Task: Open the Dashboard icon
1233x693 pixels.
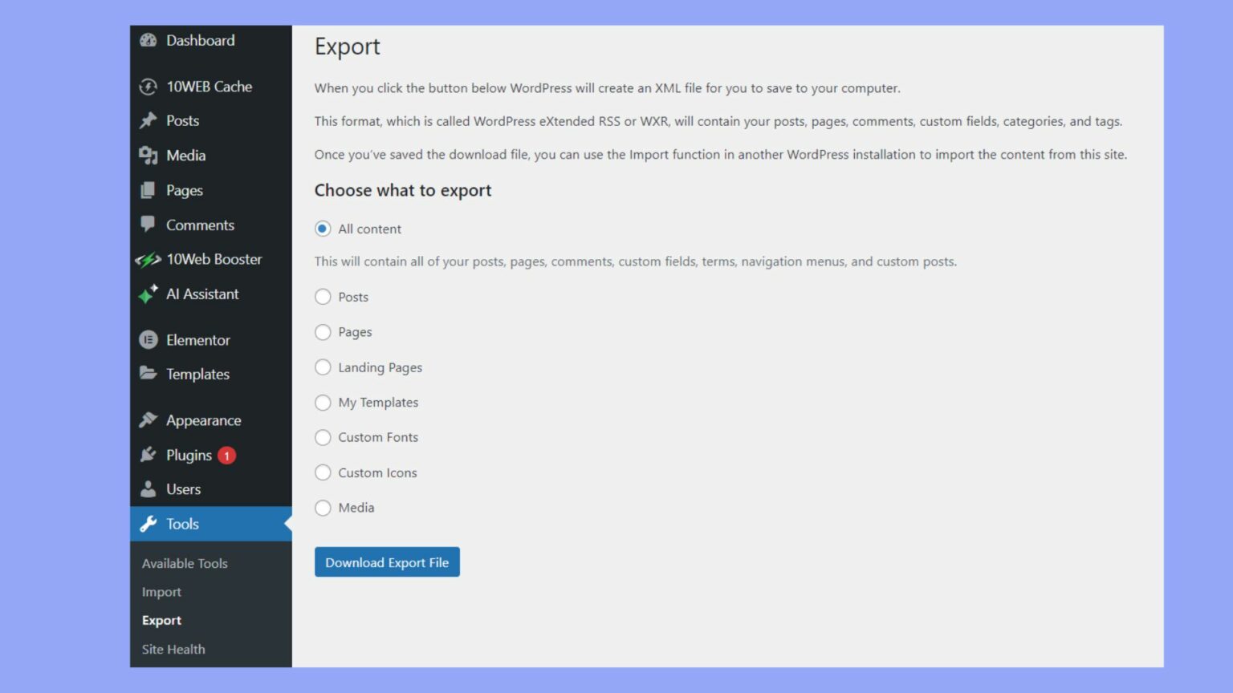Action: click(148, 40)
